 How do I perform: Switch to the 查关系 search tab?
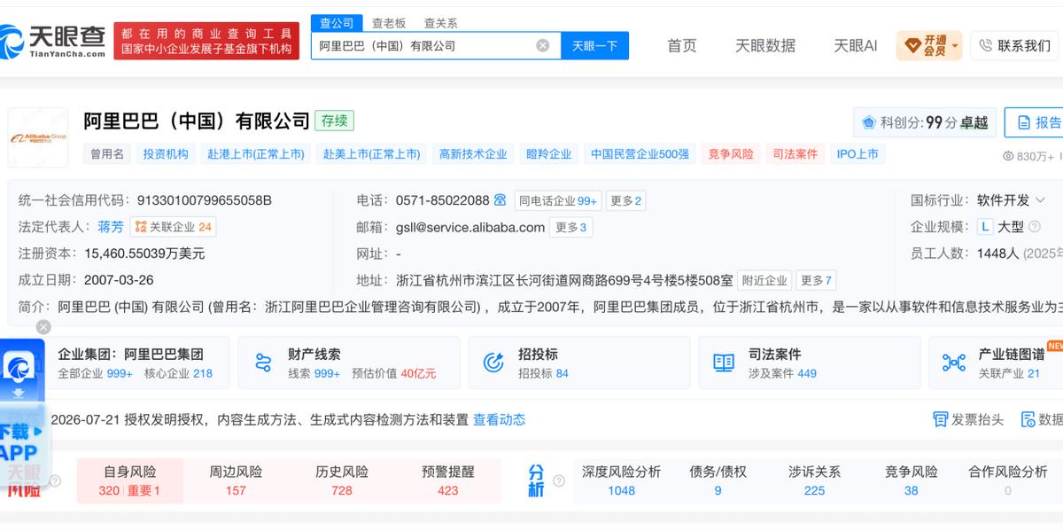click(441, 23)
